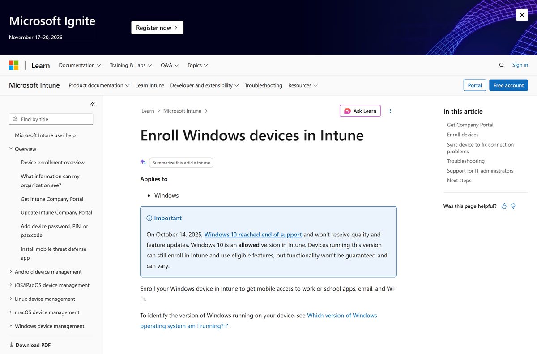Image resolution: width=537 pixels, height=354 pixels.
Task: Click Download PDF
Action: 30,345
